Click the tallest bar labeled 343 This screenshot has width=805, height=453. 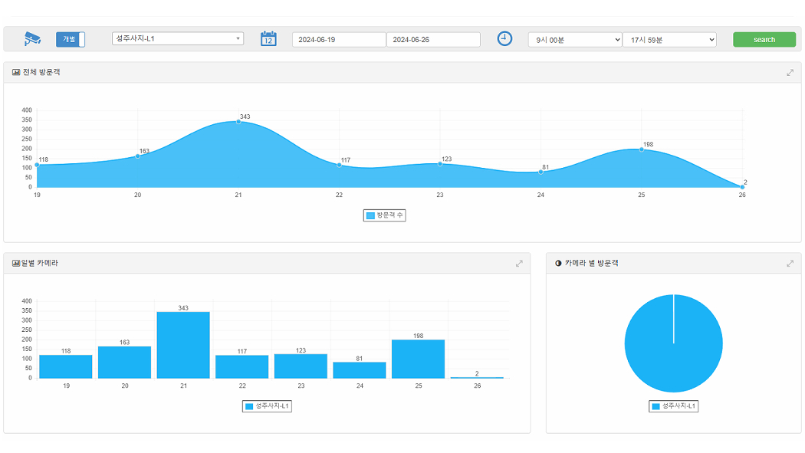click(183, 344)
